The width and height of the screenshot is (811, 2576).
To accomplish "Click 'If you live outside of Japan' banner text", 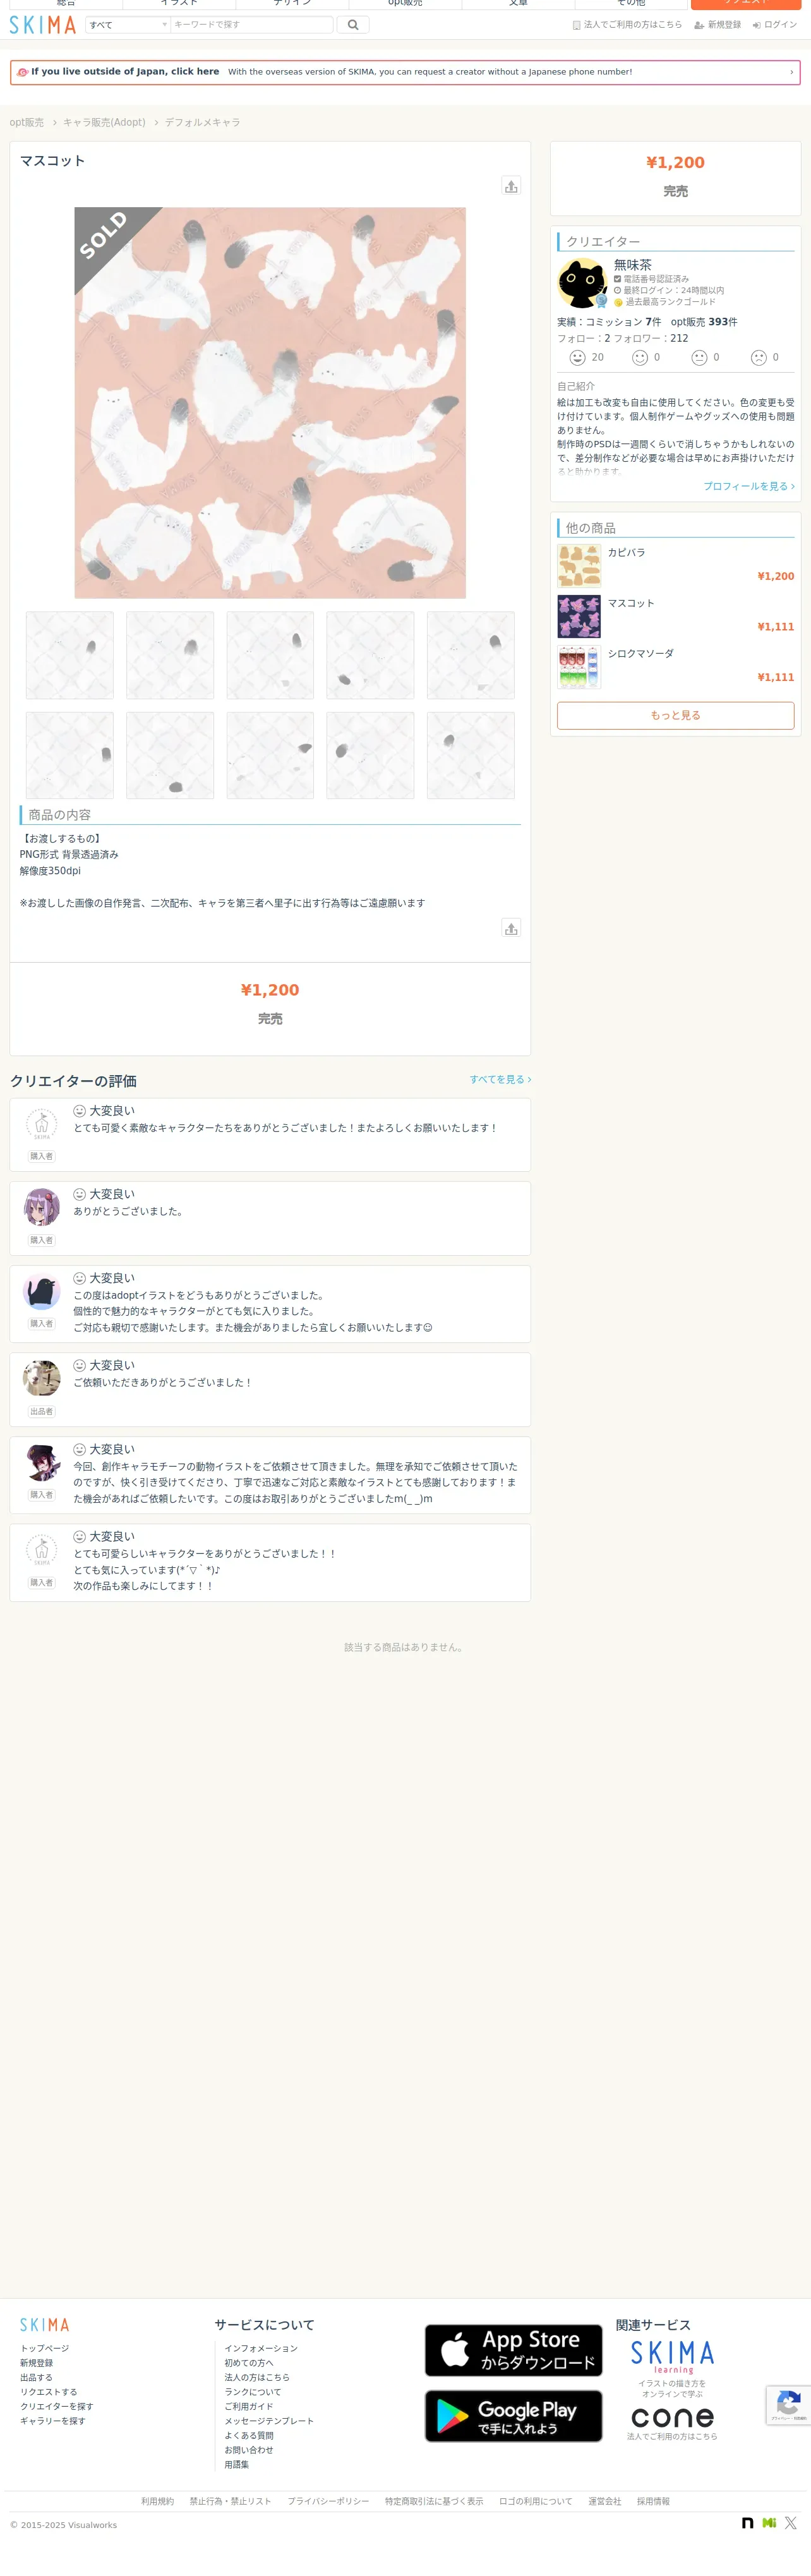I will tap(125, 72).
